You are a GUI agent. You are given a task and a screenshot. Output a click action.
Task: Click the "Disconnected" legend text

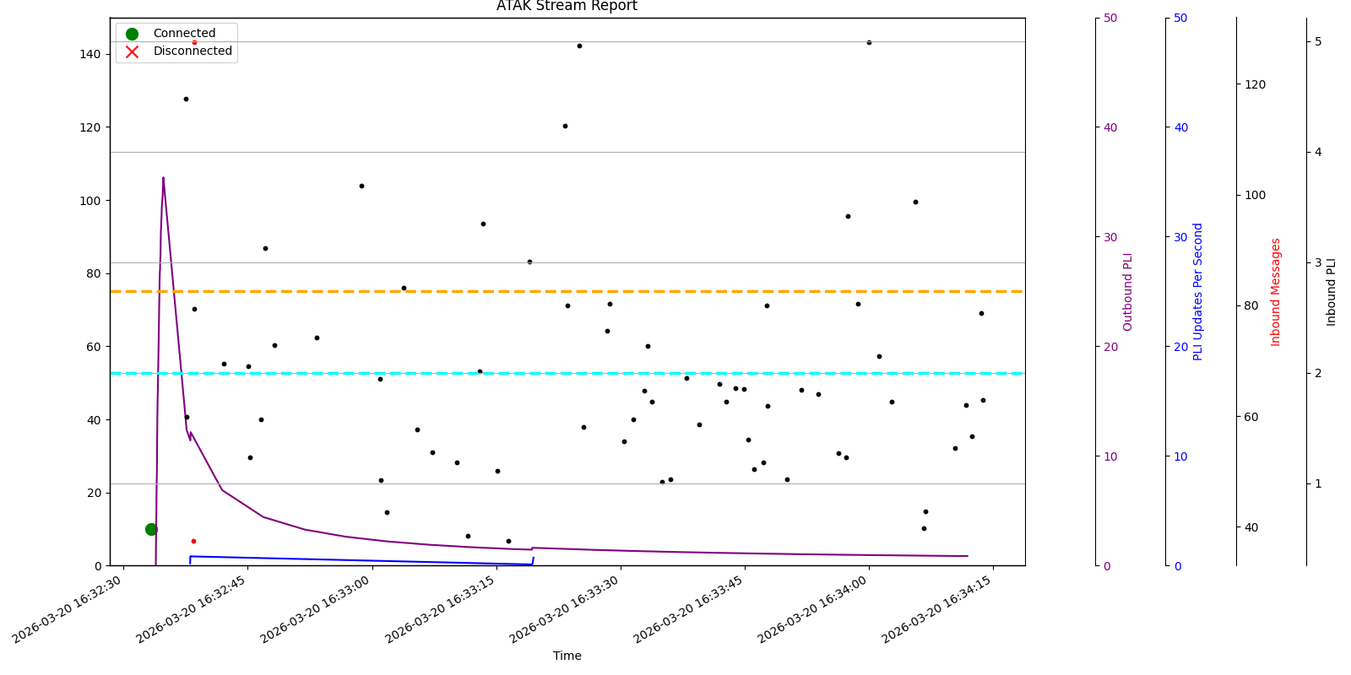tap(193, 51)
